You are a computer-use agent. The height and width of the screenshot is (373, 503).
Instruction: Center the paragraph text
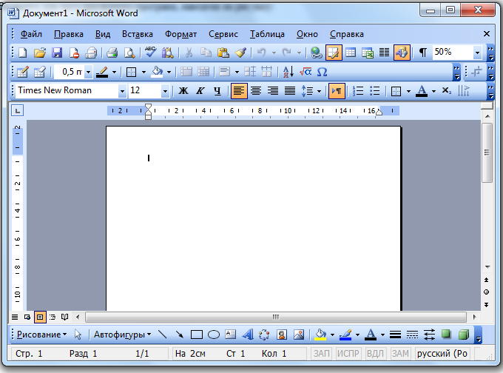click(x=256, y=91)
